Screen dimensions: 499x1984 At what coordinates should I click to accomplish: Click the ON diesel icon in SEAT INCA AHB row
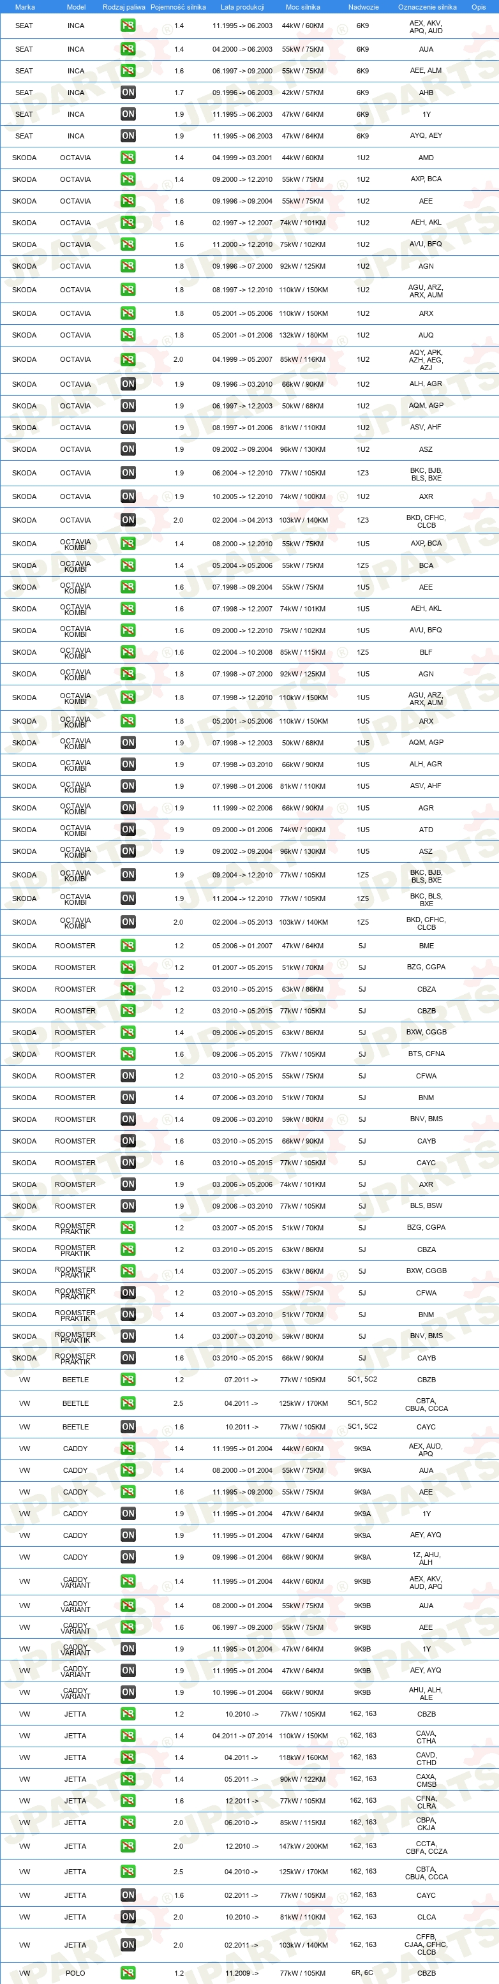pos(128,93)
